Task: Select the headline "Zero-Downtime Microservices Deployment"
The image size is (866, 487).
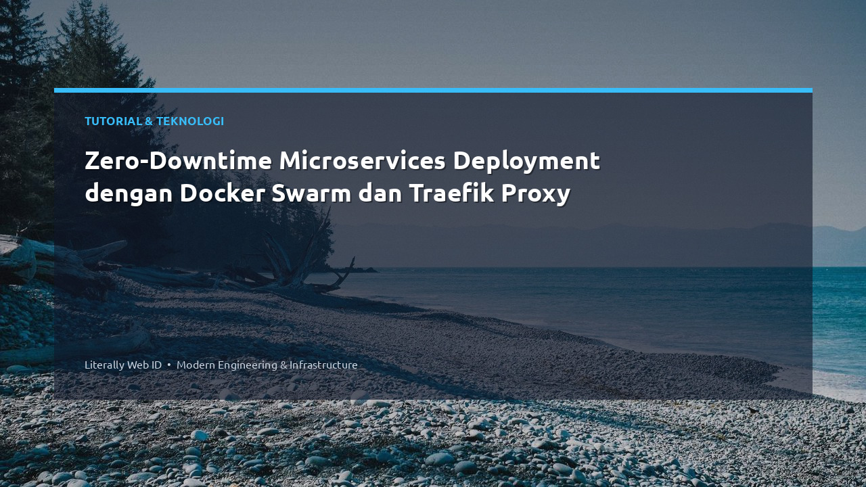Action: 342,161
